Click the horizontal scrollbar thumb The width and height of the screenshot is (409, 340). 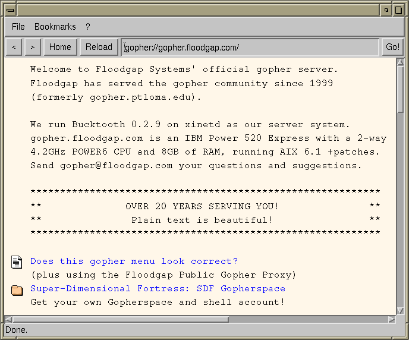tap(121, 319)
